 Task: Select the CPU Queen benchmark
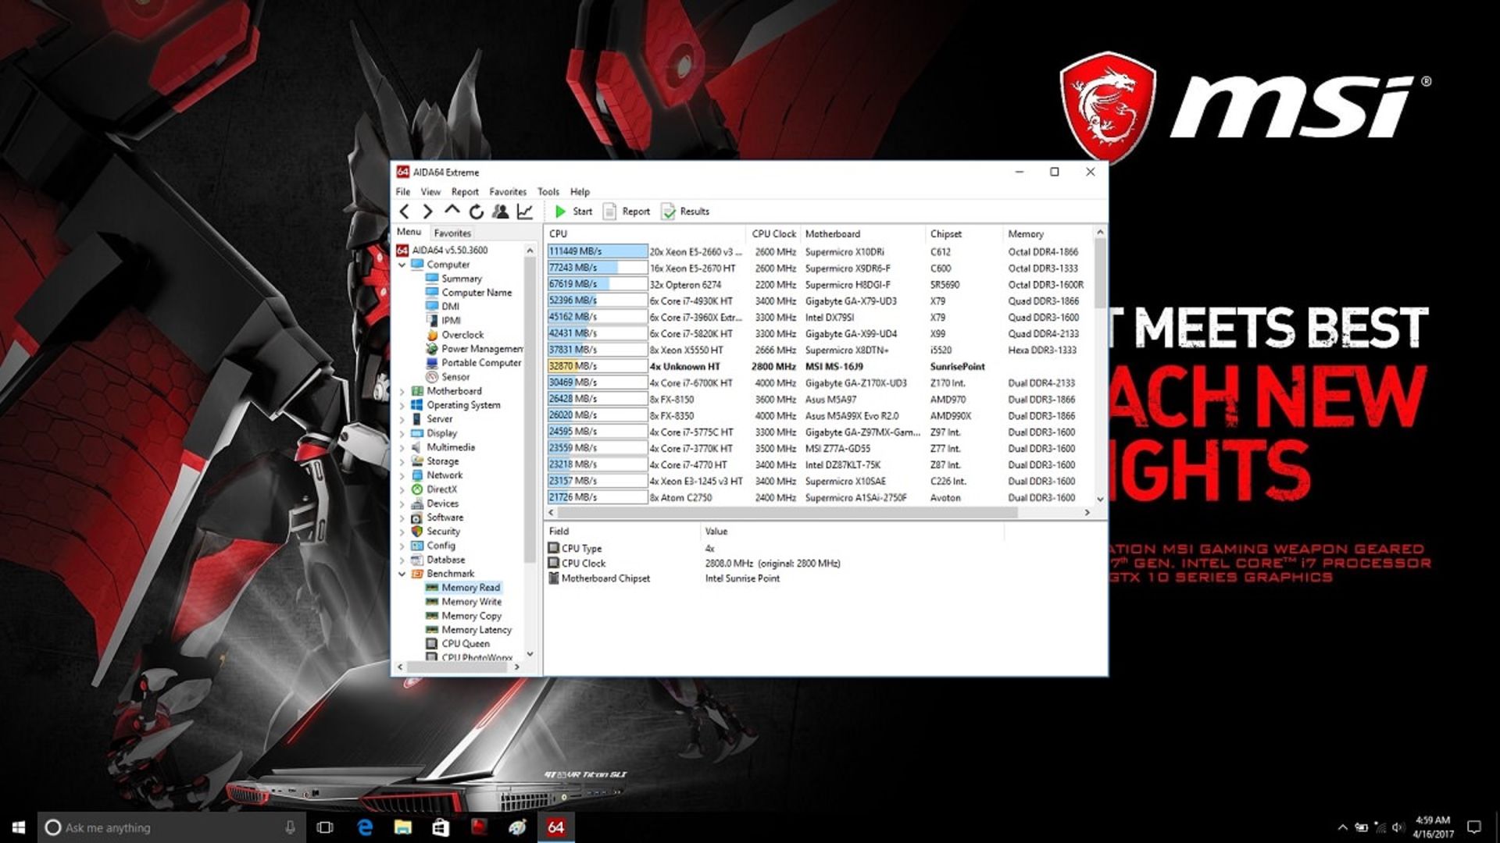pos(466,644)
